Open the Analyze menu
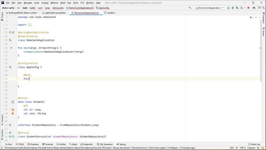The width and height of the screenshot is (266, 150). [x=45, y=3]
